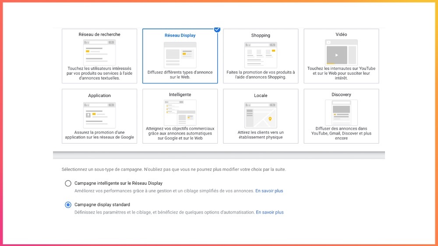Click the Campagne intelligente sur le Réseau Display label
This screenshot has width=438, height=246.
pos(118,184)
